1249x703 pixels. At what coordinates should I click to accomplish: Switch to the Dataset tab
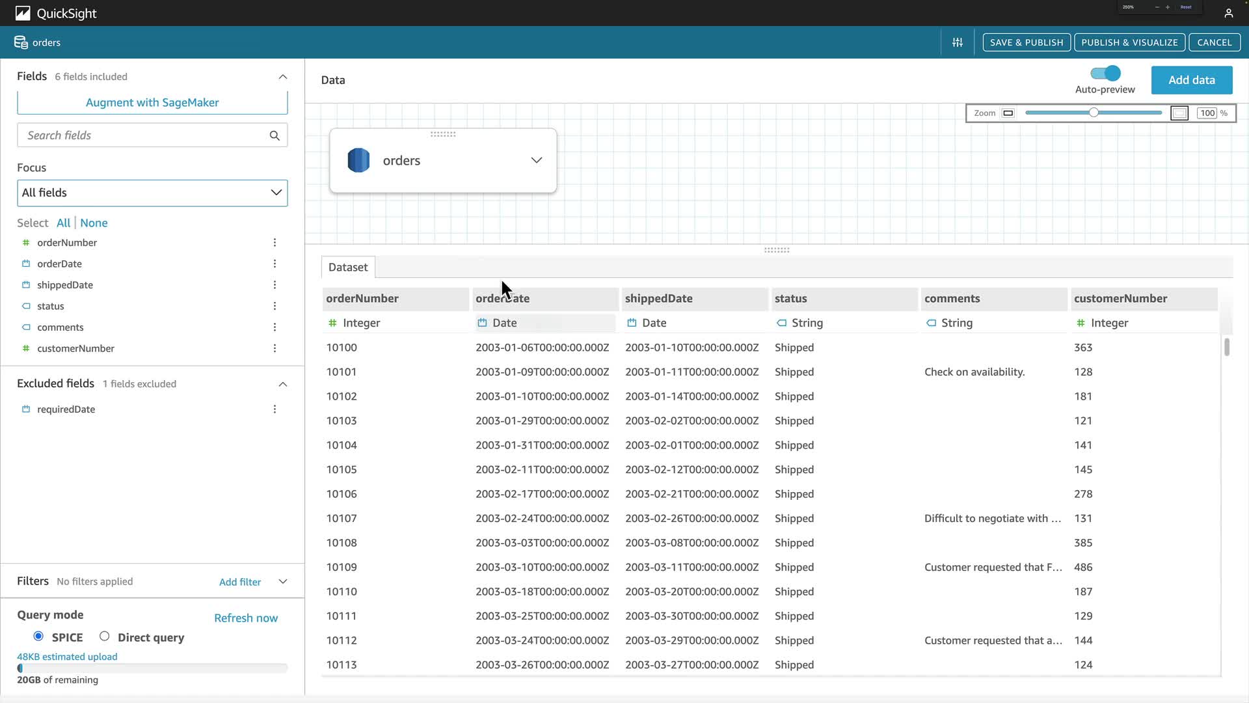click(348, 267)
